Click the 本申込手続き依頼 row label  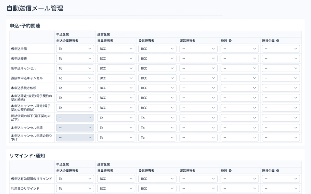(x=24, y=88)
